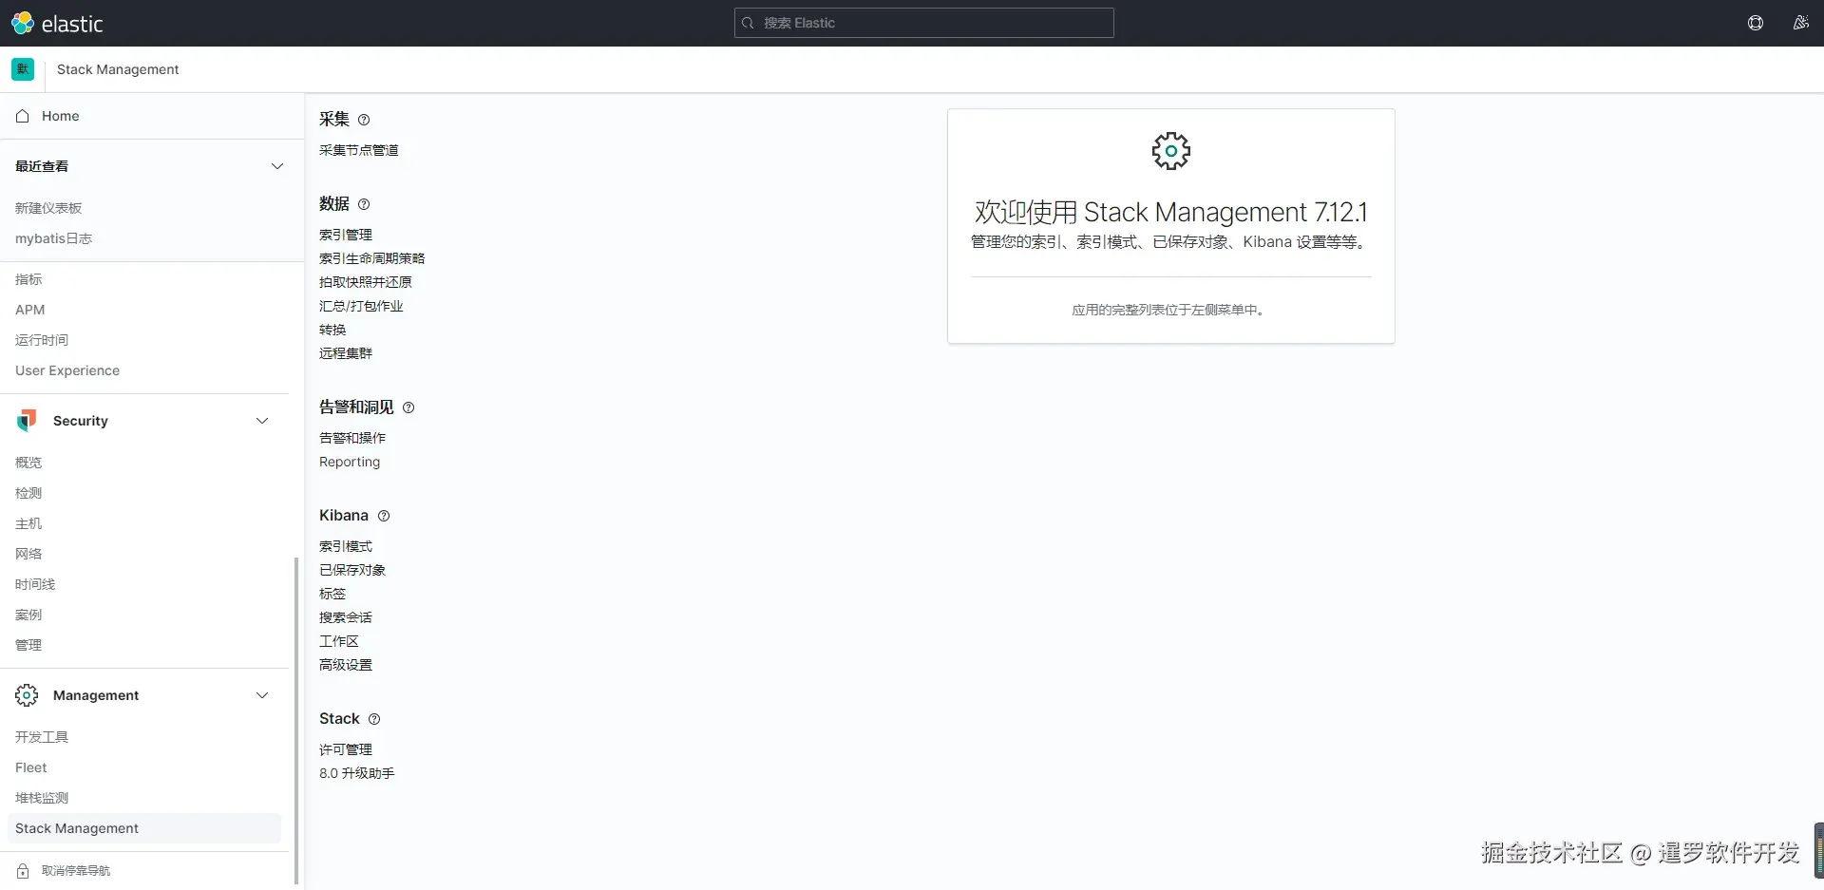Collapse the Security section chevron
The height and width of the screenshot is (890, 1824).
click(262, 421)
